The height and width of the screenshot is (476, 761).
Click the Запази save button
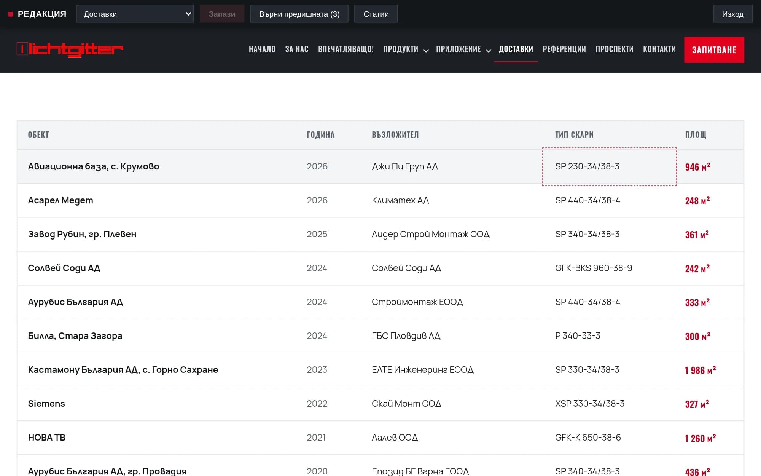(222, 14)
